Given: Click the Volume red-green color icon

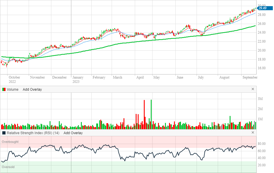Looking at the screenshot, I should click(x=4, y=90).
